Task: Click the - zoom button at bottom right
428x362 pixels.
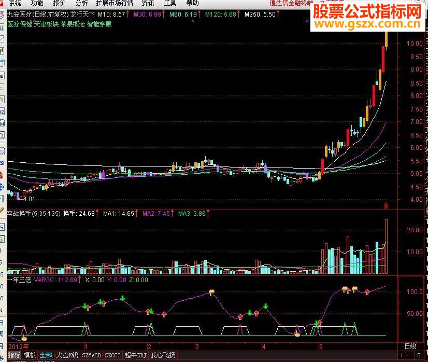Action: (x=410, y=355)
